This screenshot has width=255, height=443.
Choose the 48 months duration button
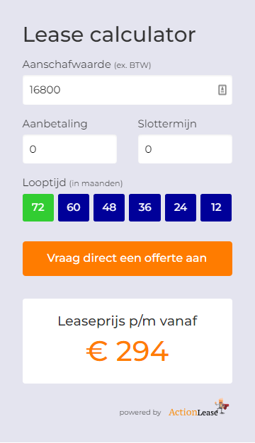tap(109, 207)
